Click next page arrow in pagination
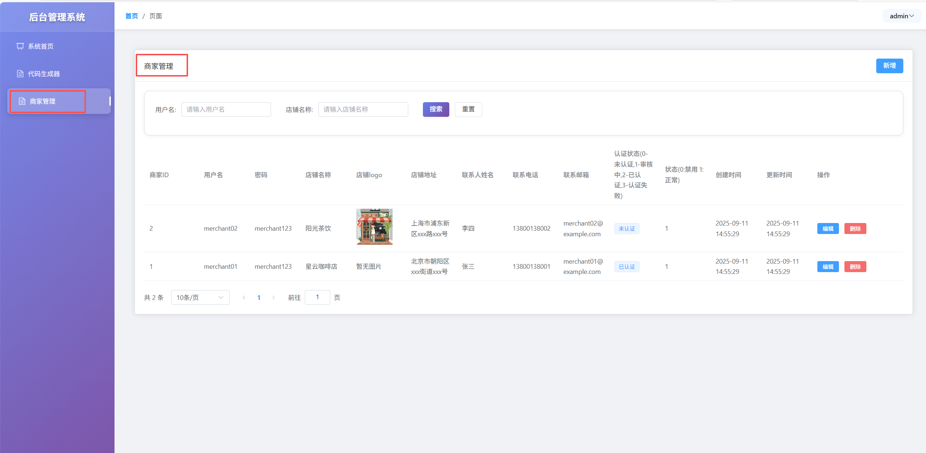926x453 pixels. click(x=273, y=297)
